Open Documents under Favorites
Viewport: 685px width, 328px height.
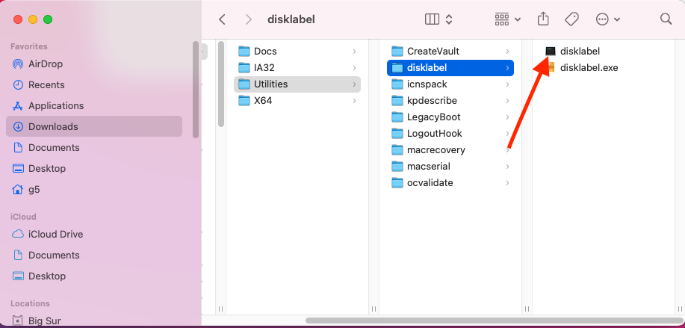(x=94, y=148)
